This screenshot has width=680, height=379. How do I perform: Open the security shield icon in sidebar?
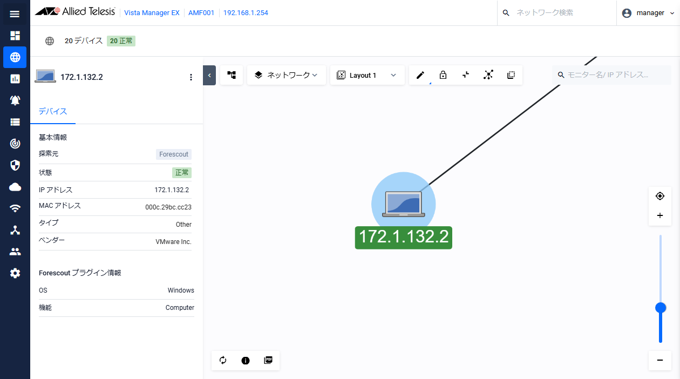click(x=15, y=165)
